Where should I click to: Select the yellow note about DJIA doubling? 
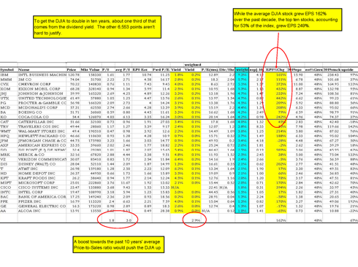(x=97, y=27)
